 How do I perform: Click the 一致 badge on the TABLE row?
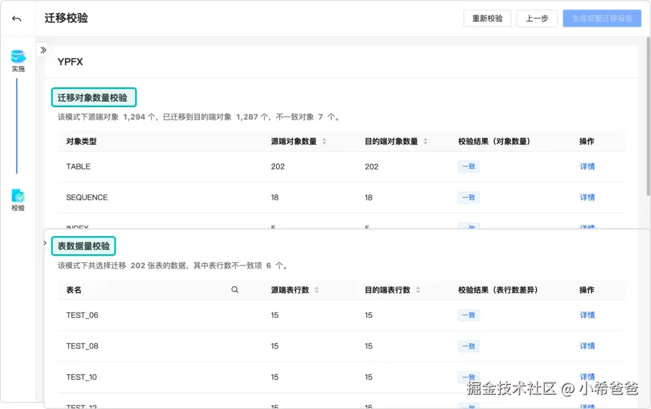point(468,166)
